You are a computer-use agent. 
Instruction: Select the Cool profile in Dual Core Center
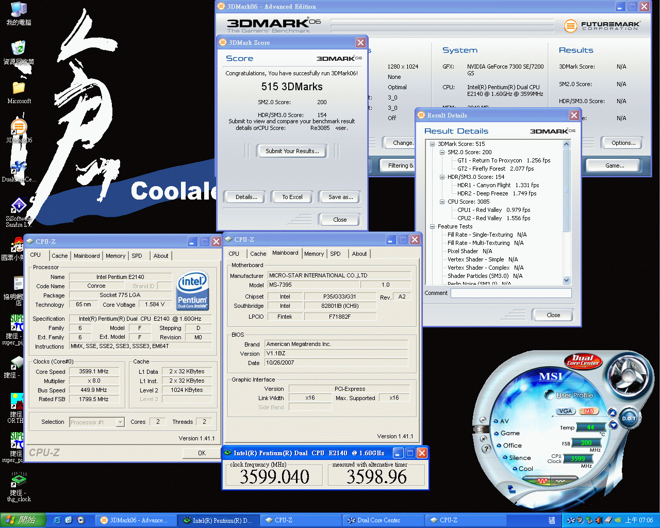(x=523, y=469)
